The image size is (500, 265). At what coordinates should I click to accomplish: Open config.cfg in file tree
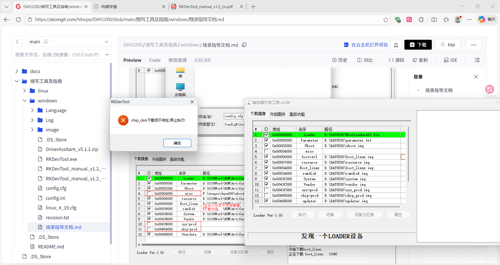56,188
